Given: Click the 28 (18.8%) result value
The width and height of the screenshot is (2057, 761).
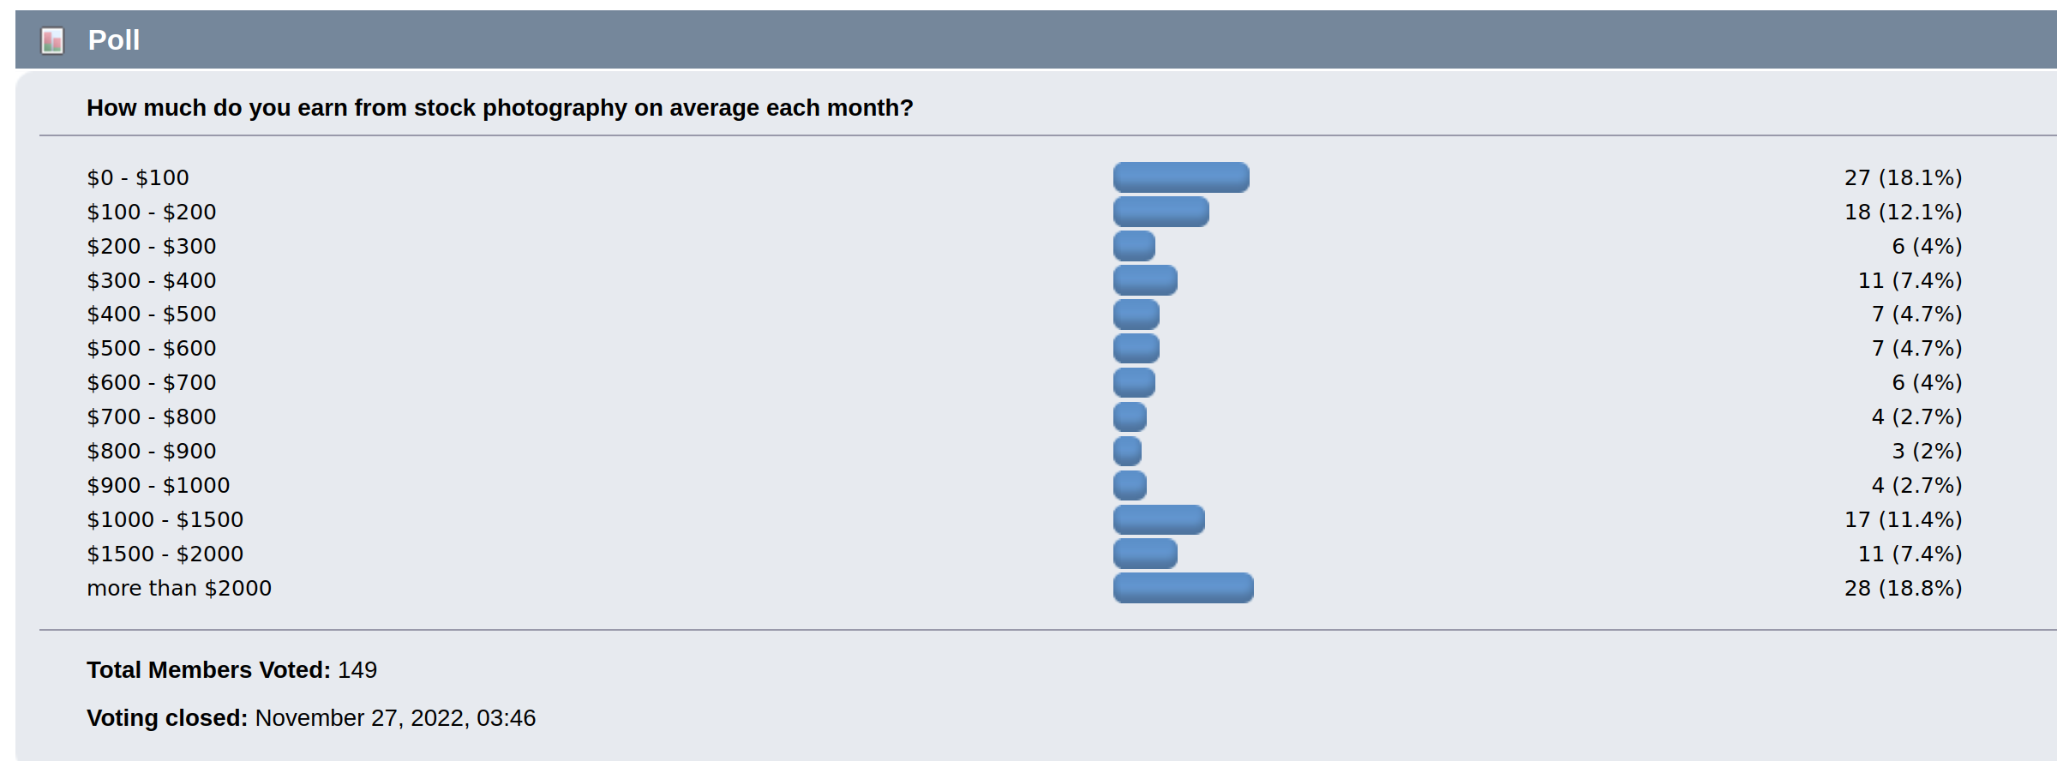Looking at the screenshot, I should pos(1904,588).
